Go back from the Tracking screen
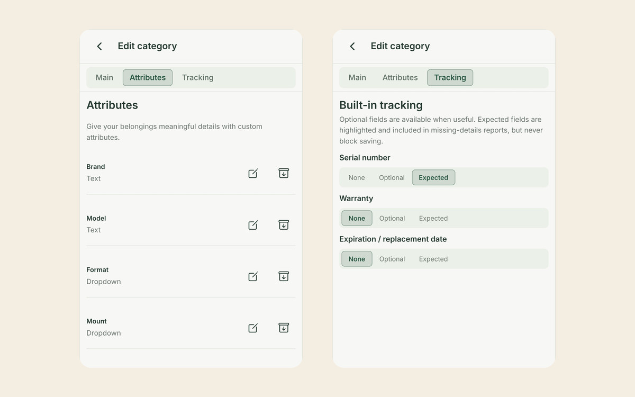Image resolution: width=635 pixels, height=397 pixels. click(352, 47)
